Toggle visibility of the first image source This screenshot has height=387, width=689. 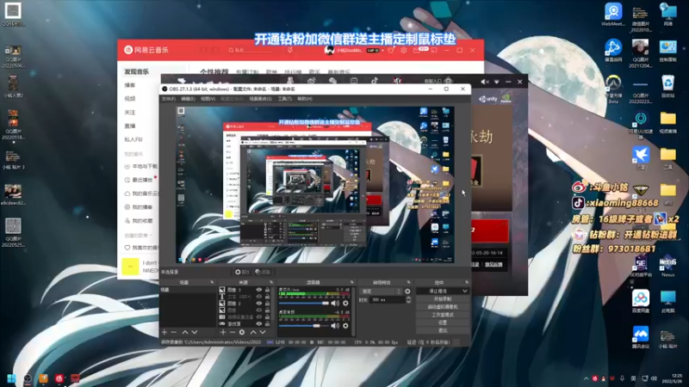259,290
